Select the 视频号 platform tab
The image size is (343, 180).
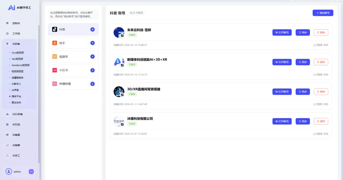73,56
